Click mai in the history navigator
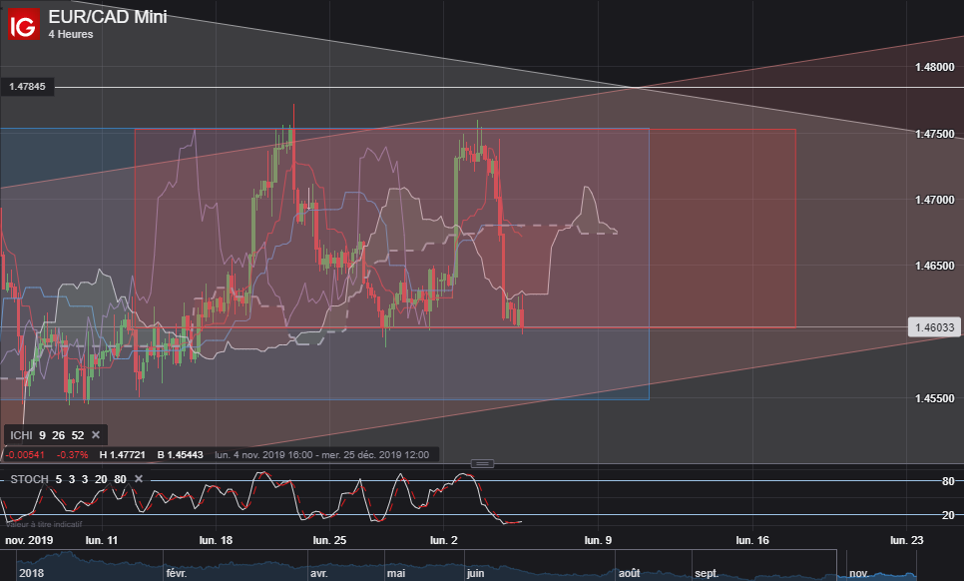Screen dimensions: 964x581 click(x=396, y=573)
